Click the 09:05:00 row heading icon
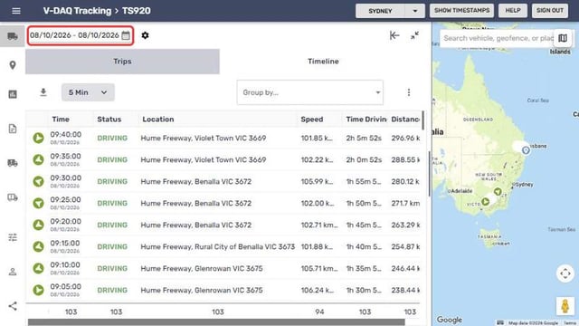The width and height of the screenshot is (579, 326). (38, 290)
